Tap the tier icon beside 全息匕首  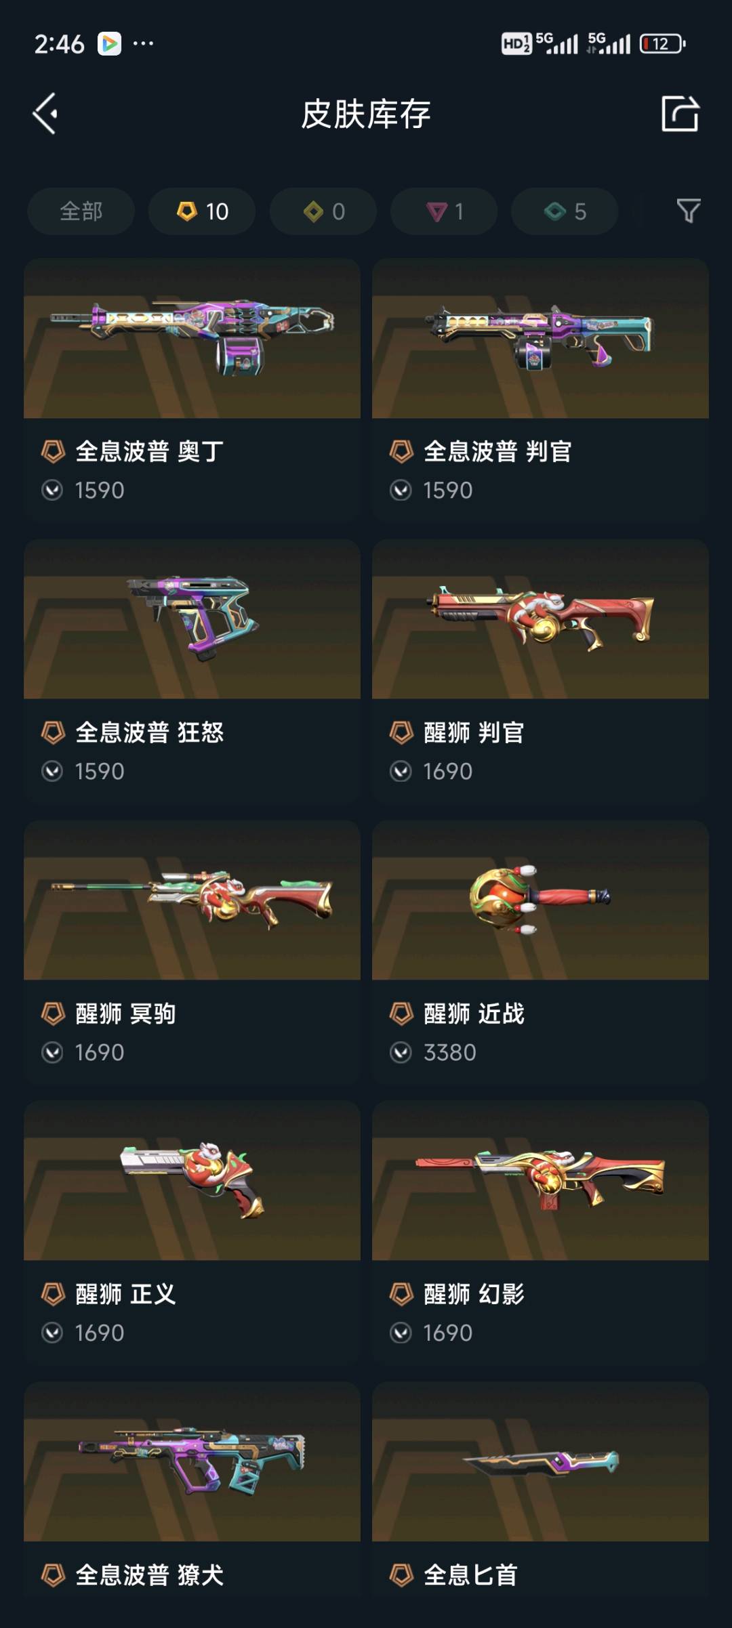click(401, 1575)
